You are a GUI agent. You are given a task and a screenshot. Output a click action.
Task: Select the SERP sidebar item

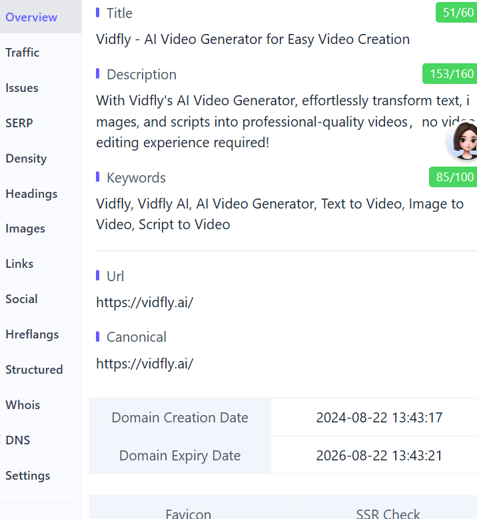pos(19,123)
